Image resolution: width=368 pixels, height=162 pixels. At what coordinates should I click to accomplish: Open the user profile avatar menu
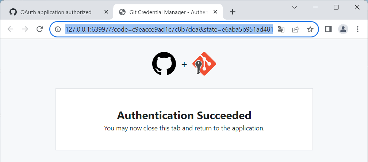tap(343, 29)
